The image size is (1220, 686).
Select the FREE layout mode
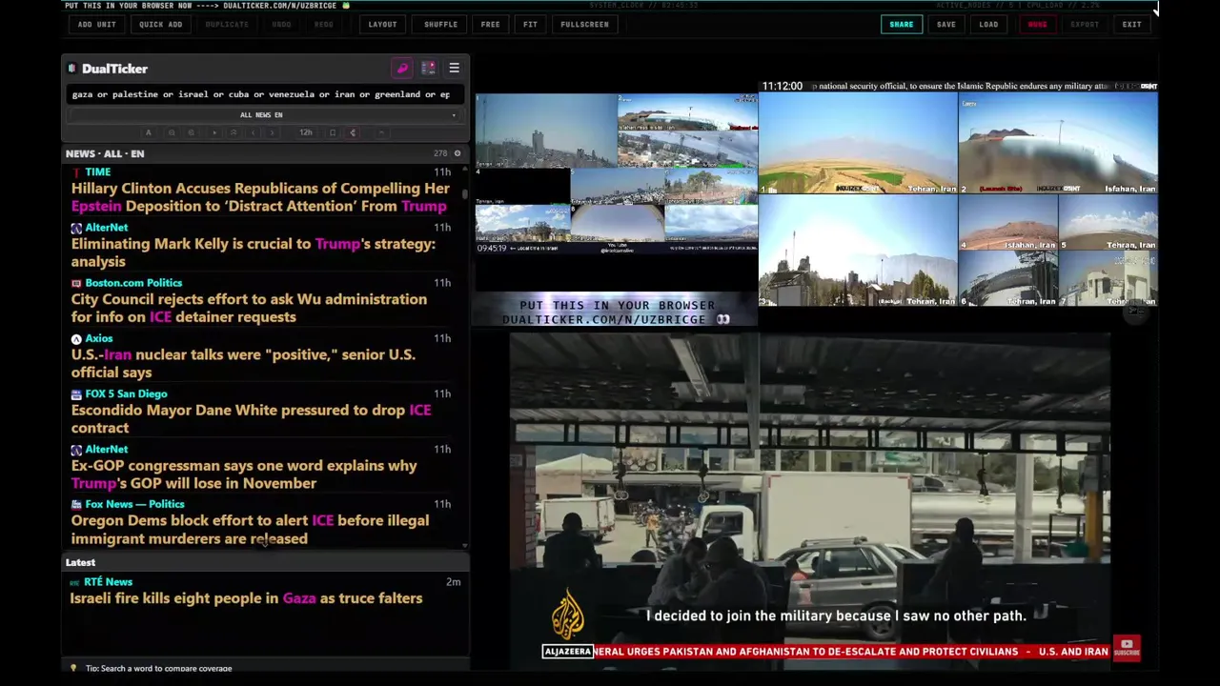tap(490, 25)
